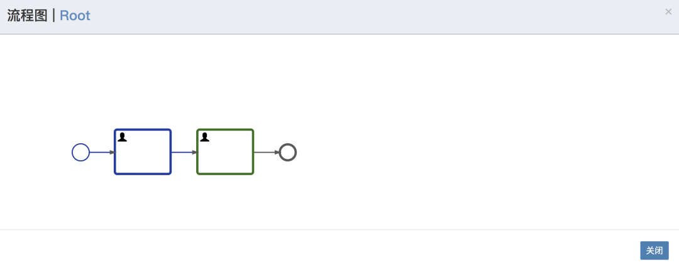Dismiss dialog with the X icon
This screenshot has width=679, height=270.
(668, 12)
